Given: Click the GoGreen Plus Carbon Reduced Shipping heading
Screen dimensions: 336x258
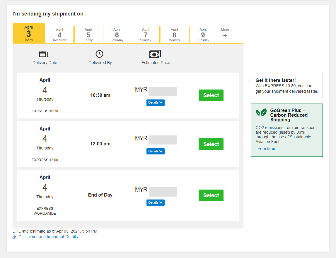Looking at the screenshot, I should (289, 115).
